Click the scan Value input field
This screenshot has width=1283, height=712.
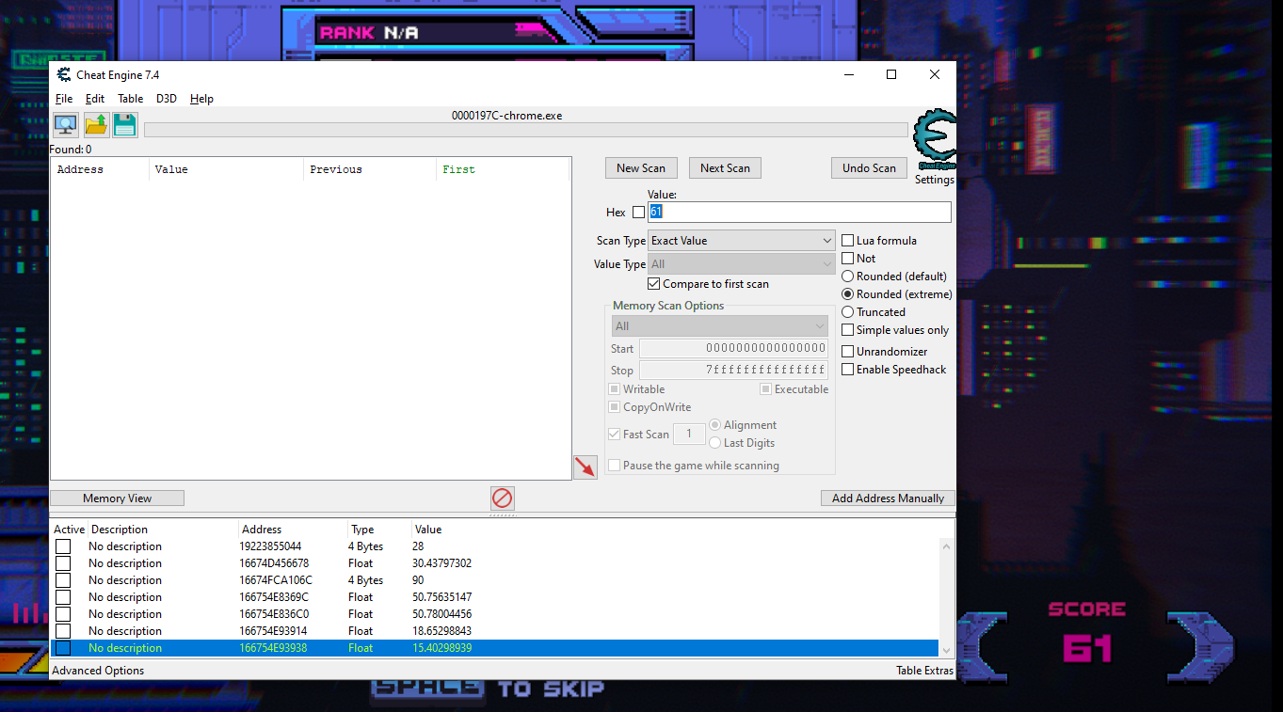[798, 213]
